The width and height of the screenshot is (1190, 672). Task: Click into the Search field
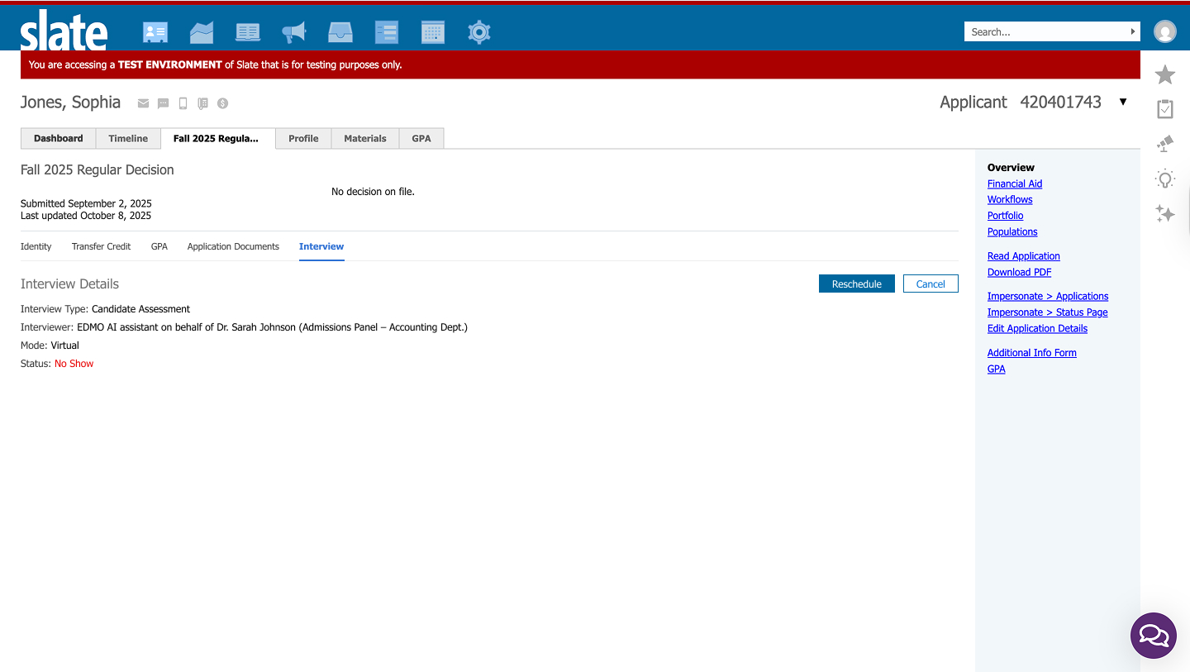[x=1045, y=31]
